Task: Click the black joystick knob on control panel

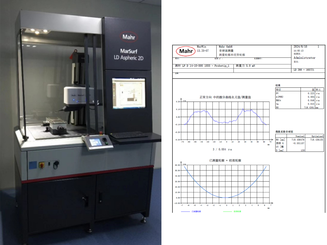Action: coord(105,140)
